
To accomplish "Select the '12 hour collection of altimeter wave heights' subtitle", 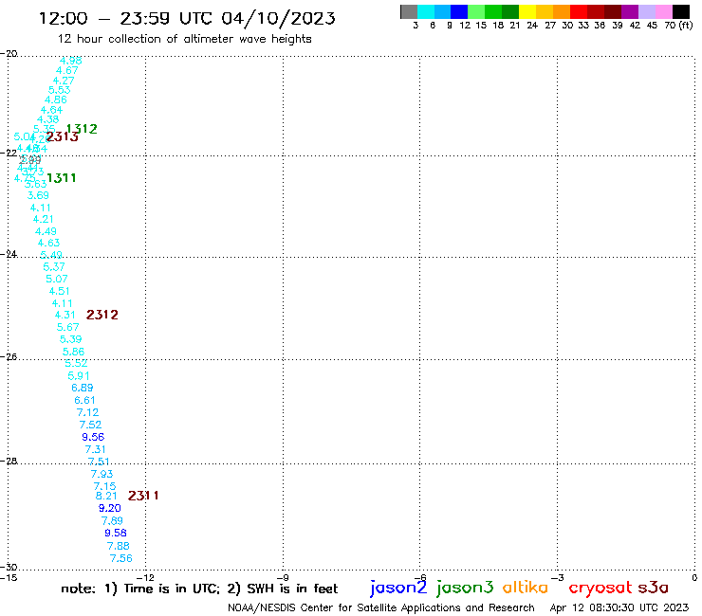I will pos(184,39).
